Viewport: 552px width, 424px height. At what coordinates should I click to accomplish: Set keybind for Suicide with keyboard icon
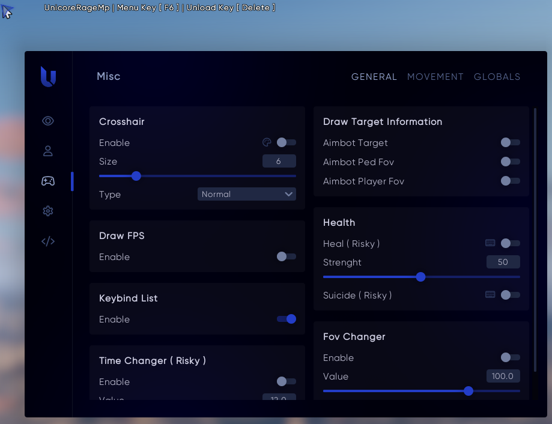point(490,295)
